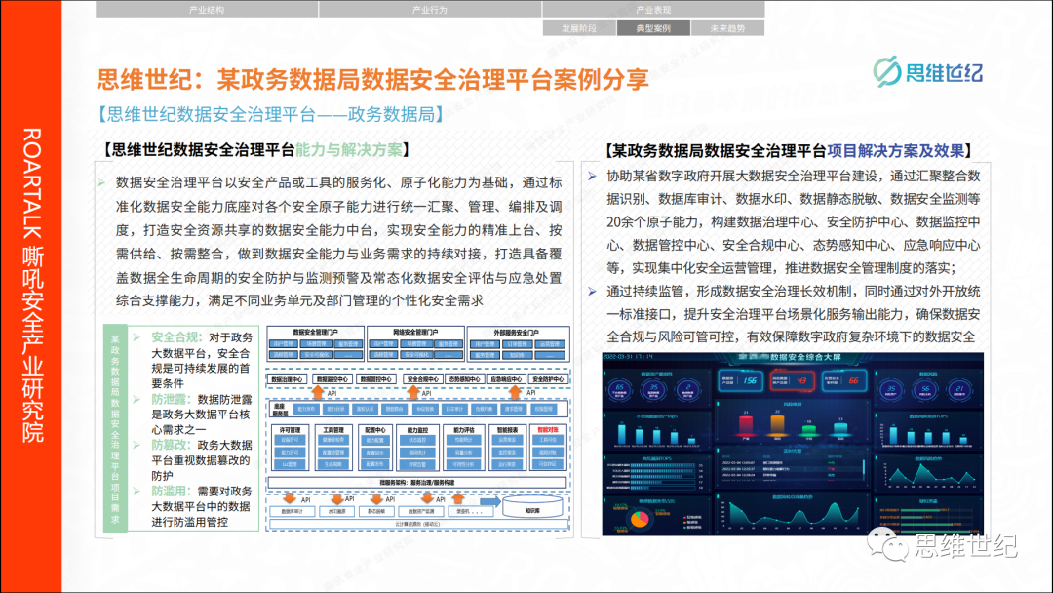Click the red cylinder bar labeled 21
Image resolution: width=1053 pixels, height=593 pixels.
tap(746, 426)
